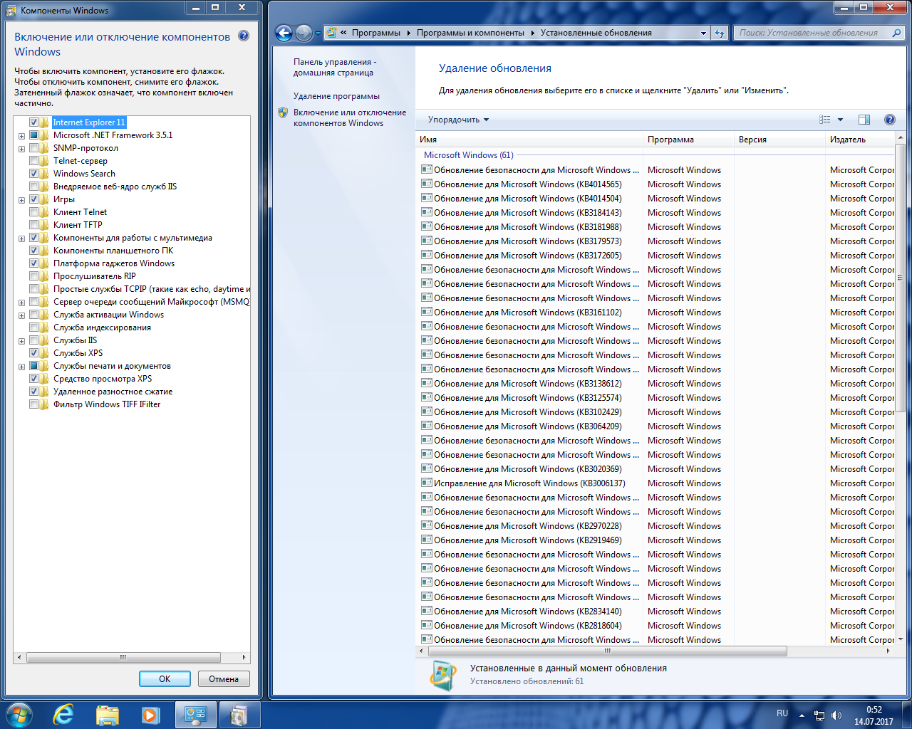This screenshot has width=912, height=729.
Task: Show hidden tray icons arrow
Action: pos(802,715)
